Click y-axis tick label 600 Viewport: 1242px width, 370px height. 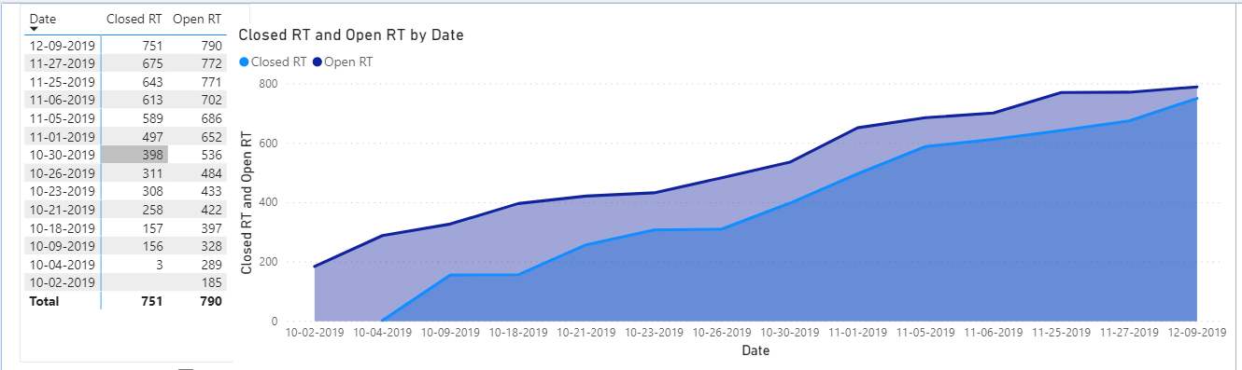tap(268, 144)
